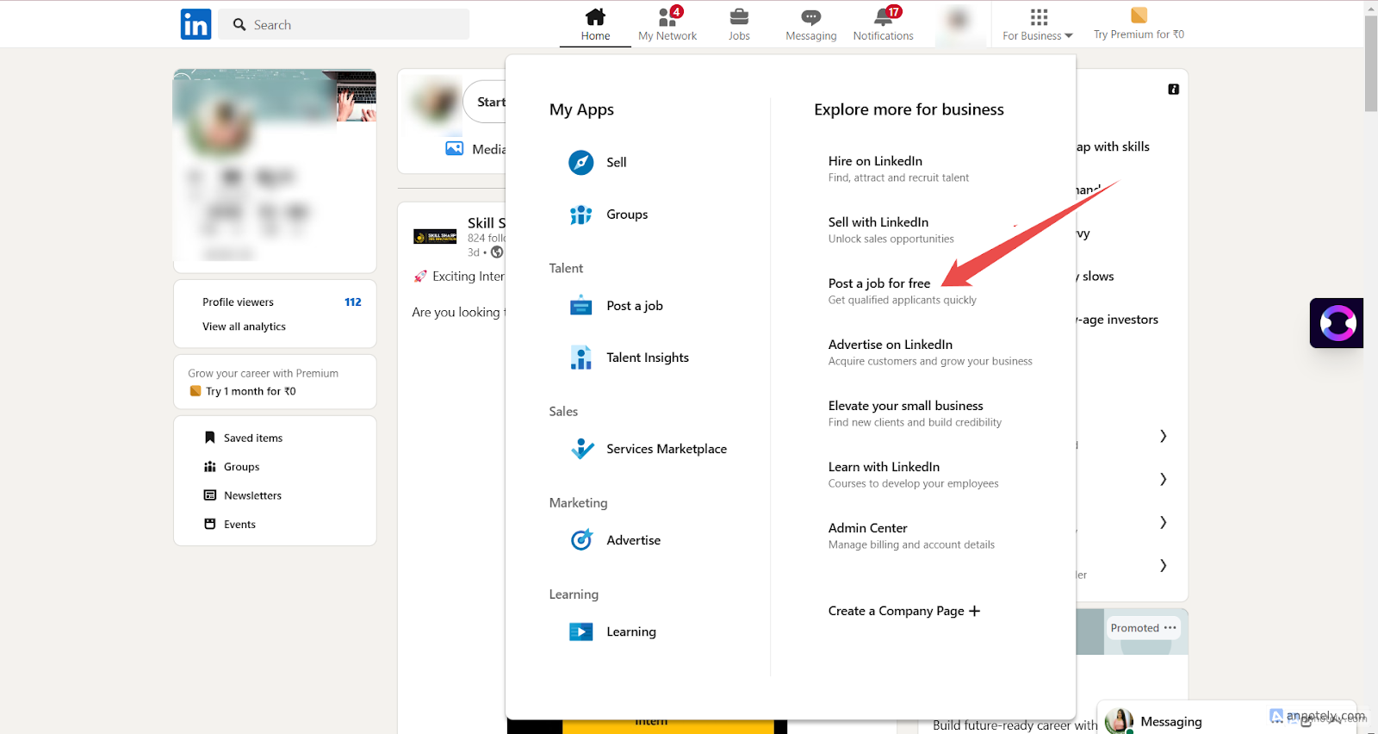
Task: Choose Talent Insights menu entry
Action: 648,358
